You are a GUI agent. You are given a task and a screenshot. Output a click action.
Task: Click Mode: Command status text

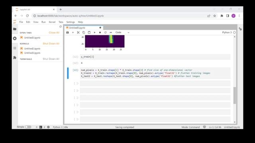[x=190, y=127]
